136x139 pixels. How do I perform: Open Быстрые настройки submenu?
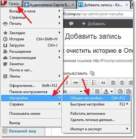point(96,104)
